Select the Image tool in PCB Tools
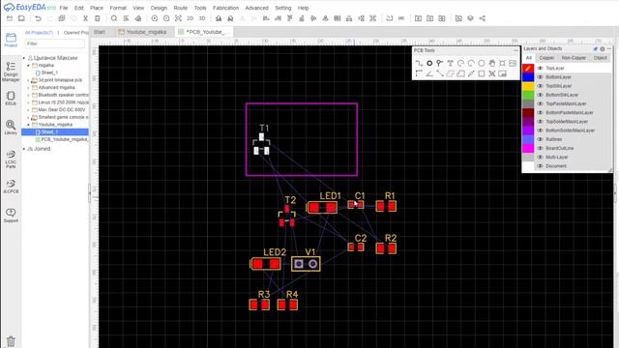 [513, 63]
